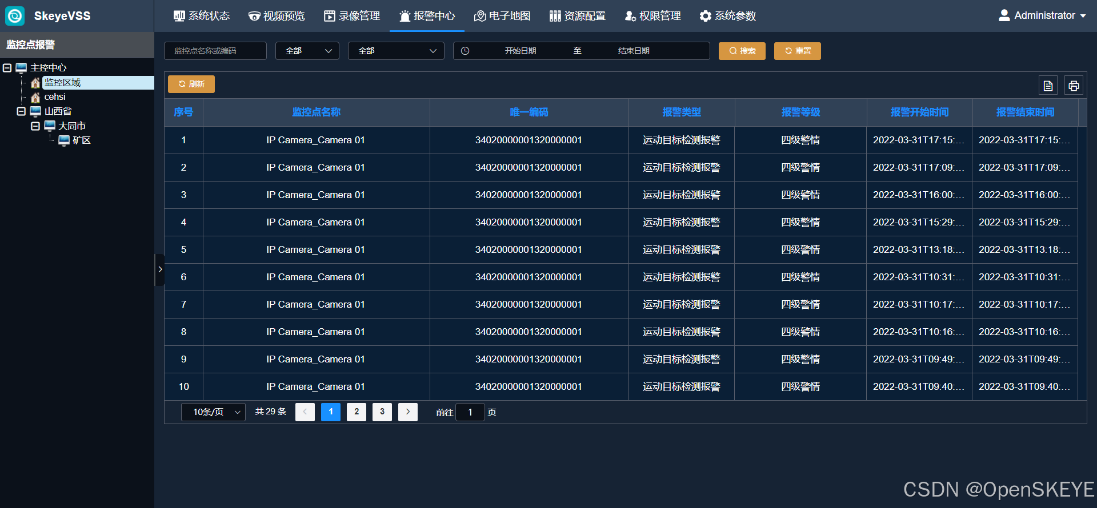1097x508 pixels.
Task: Click the 序号 column header
Action: [183, 112]
